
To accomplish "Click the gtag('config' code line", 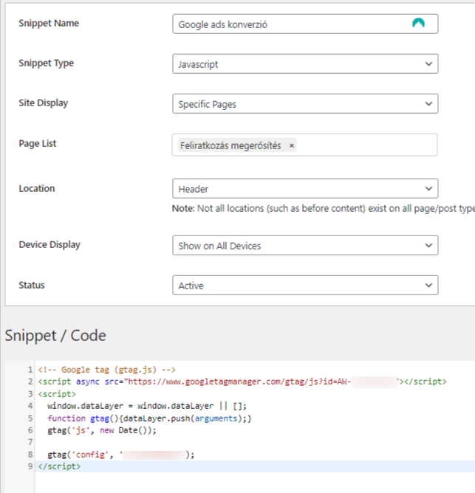I will coord(121,455).
